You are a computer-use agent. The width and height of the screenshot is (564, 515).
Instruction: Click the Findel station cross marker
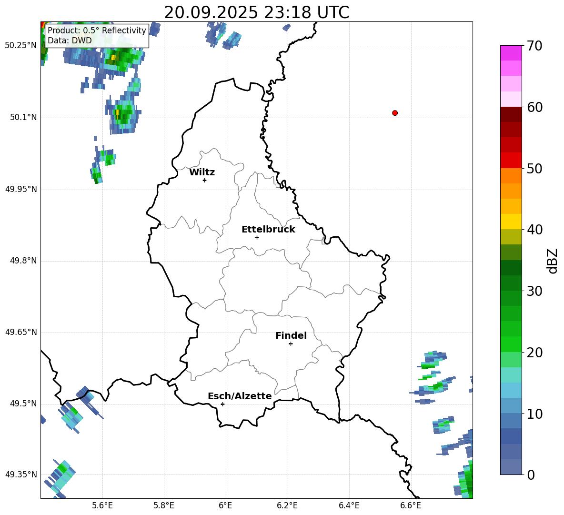point(291,344)
